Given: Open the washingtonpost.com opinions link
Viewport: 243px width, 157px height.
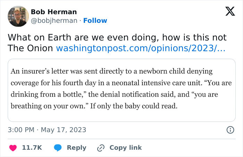Looking at the screenshot, I should pos(141,48).
